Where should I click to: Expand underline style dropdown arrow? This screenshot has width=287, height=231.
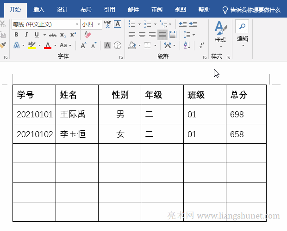[44, 35]
